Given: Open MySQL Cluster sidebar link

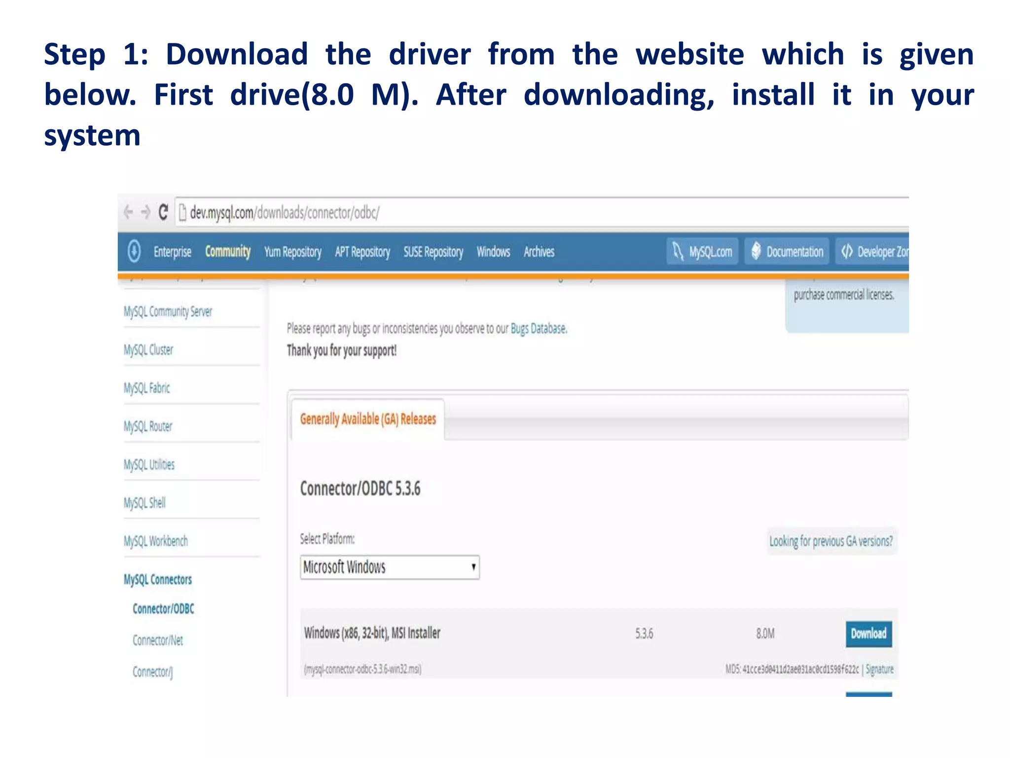Looking at the screenshot, I should pos(148,349).
